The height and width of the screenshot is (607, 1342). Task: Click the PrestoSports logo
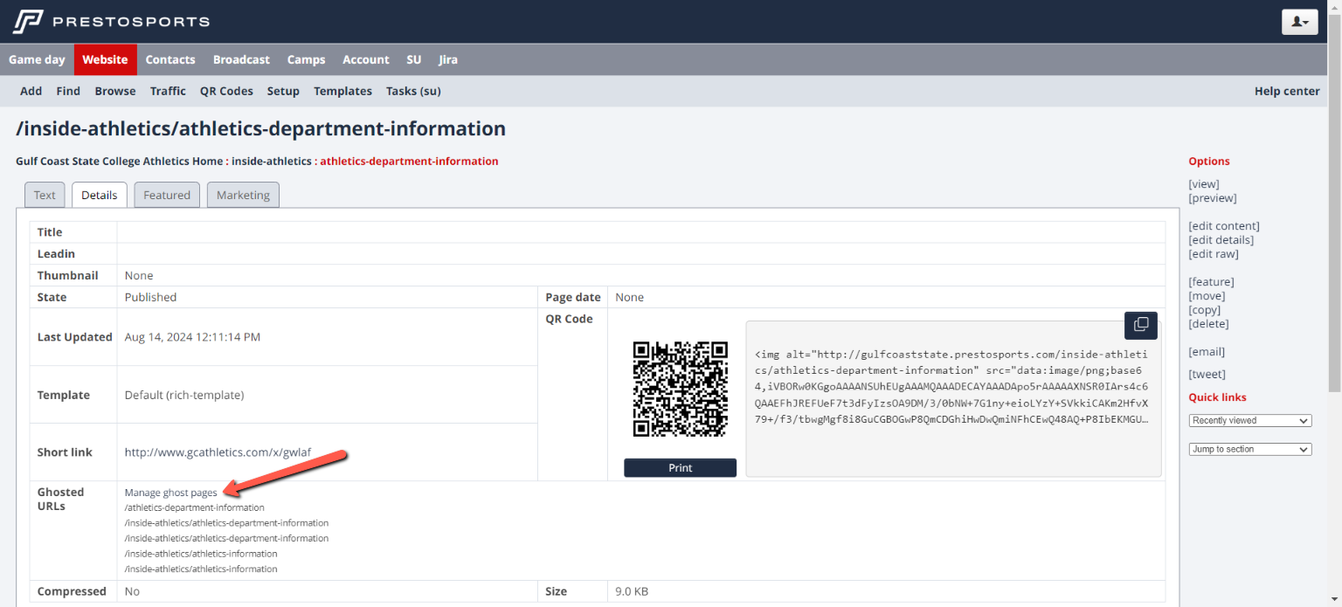[x=111, y=21]
